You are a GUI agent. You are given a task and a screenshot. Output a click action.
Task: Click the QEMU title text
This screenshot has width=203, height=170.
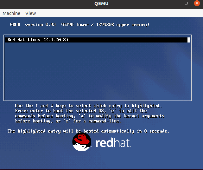(x=101, y=3)
